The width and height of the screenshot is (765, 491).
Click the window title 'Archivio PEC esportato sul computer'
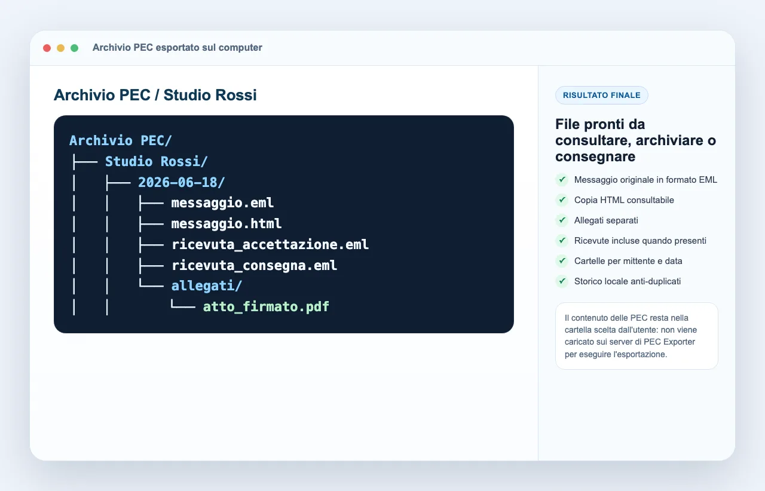click(178, 48)
